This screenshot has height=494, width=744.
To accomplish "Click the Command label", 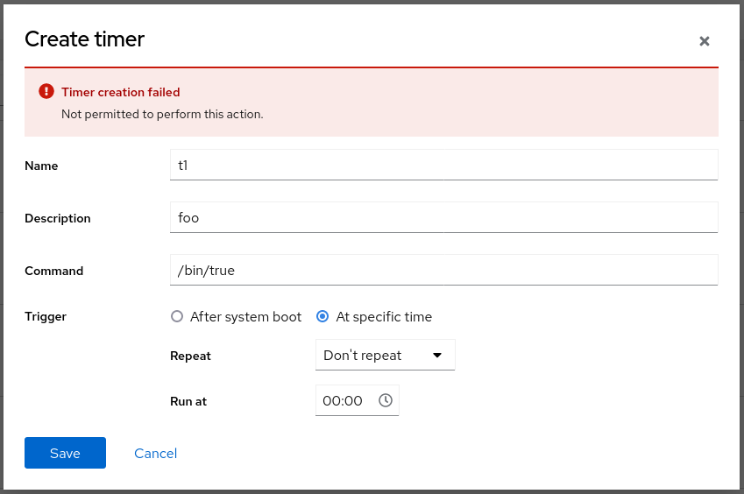I will click(53, 272).
